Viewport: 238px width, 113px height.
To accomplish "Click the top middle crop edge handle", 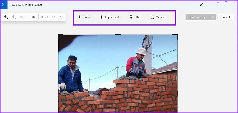I will click(x=118, y=35).
